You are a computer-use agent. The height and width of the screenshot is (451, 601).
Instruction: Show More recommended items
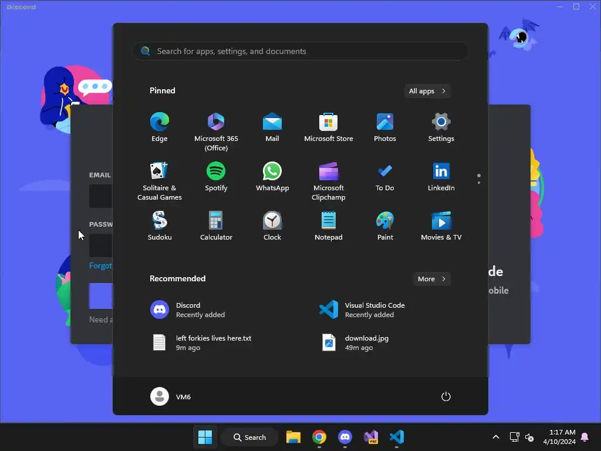pos(431,279)
